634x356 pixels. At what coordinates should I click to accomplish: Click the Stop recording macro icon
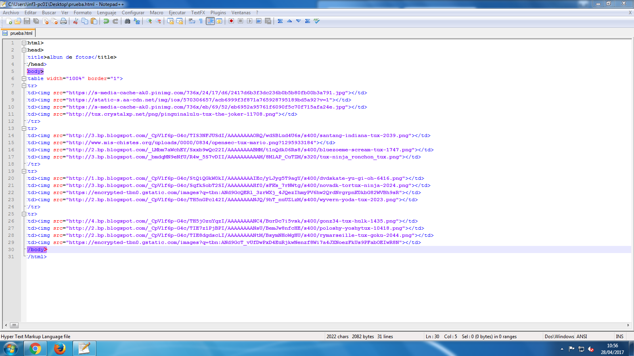point(240,21)
